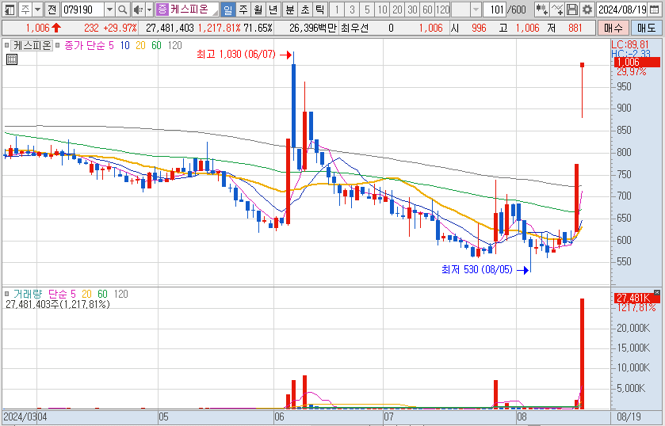Image resolution: width=665 pixels, height=426 pixels.
Task: Open the dropdown arrow beside speaker icon
Action: click(x=149, y=9)
